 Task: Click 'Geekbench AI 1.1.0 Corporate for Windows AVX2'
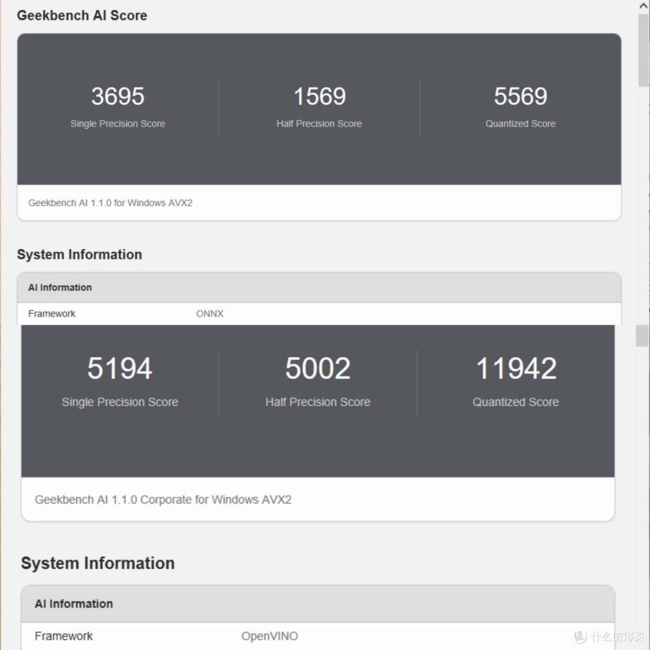coord(163,500)
